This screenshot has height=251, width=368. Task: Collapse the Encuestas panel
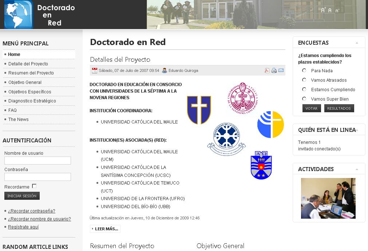point(357,43)
